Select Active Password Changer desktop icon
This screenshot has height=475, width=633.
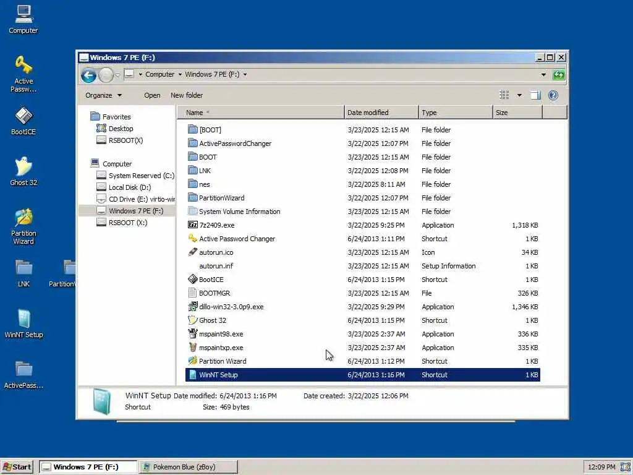pos(23,74)
